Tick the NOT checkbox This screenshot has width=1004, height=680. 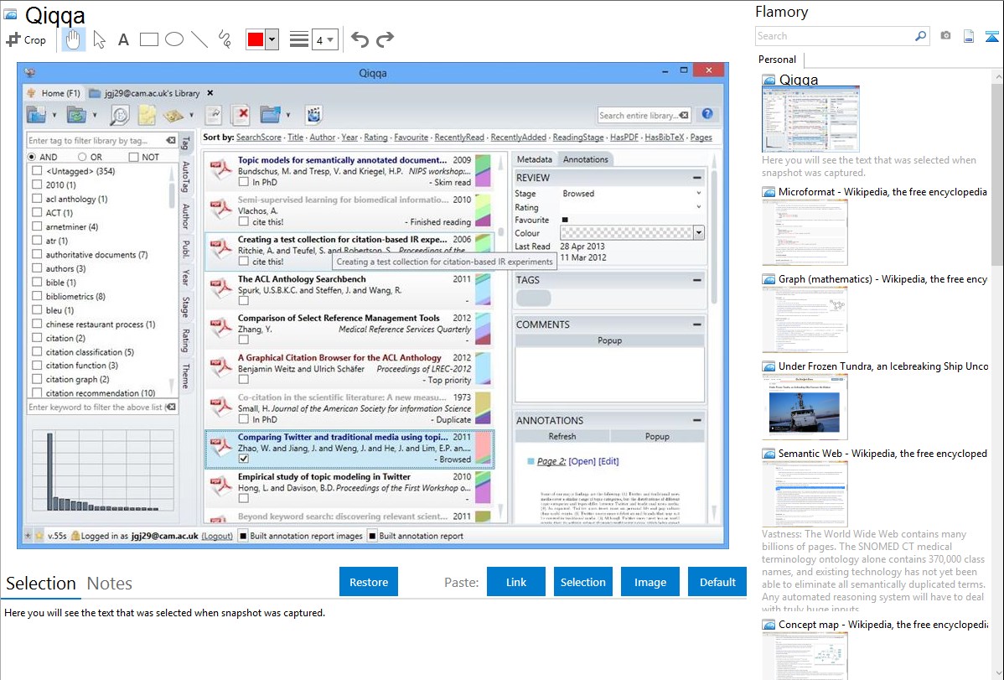[133, 157]
